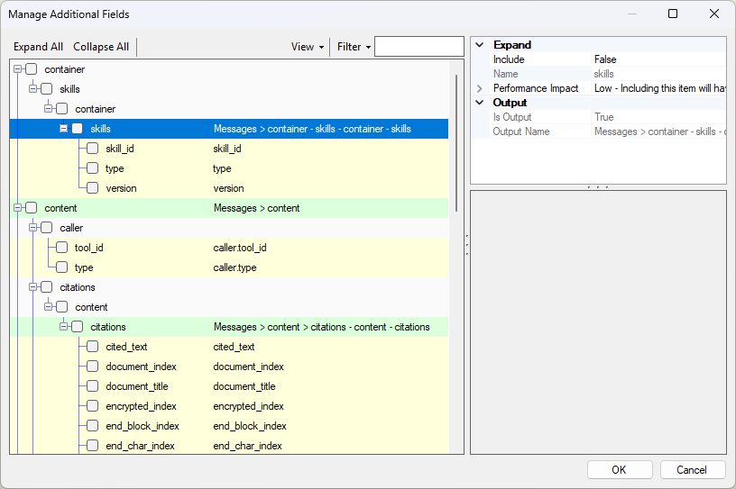
Task: Collapse the nested container node under skills
Action: (x=49, y=109)
